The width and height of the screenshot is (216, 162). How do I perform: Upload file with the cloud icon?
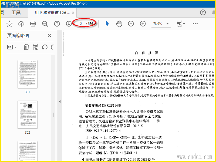(21, 24)
